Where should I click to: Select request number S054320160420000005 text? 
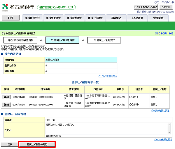click(41, 97)
